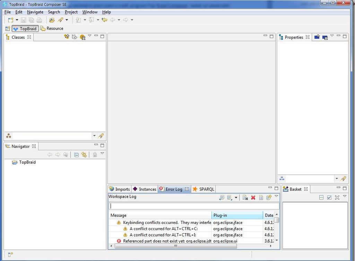Screen dimensions: 355x261
Task: Click the text field at bottom of Classes panel
Action: click(x=52, y=136)
